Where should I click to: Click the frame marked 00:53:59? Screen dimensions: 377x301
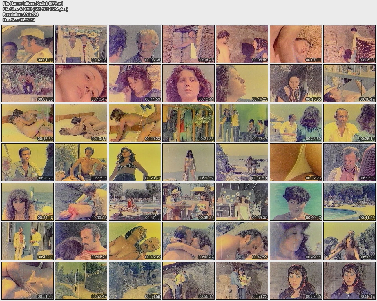click(x=135, y=281)
